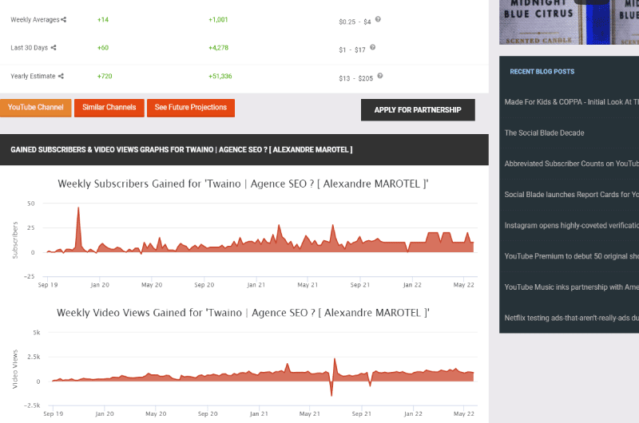
Task: Click the +14 weekly subscribers value
Action: tap(103, 19)
